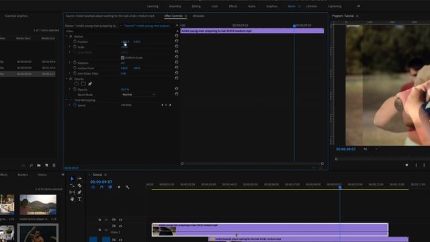The width and height of the screenshot is (430, 242).
Task: Create four-point polygon mask under Opacity
Action: tap(83, 83)
